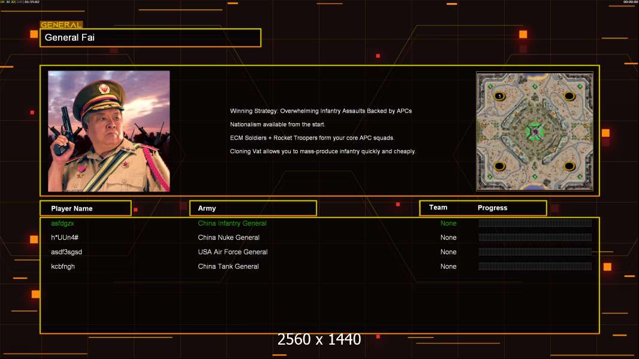Click the Progress column header label

coord(492,208)
